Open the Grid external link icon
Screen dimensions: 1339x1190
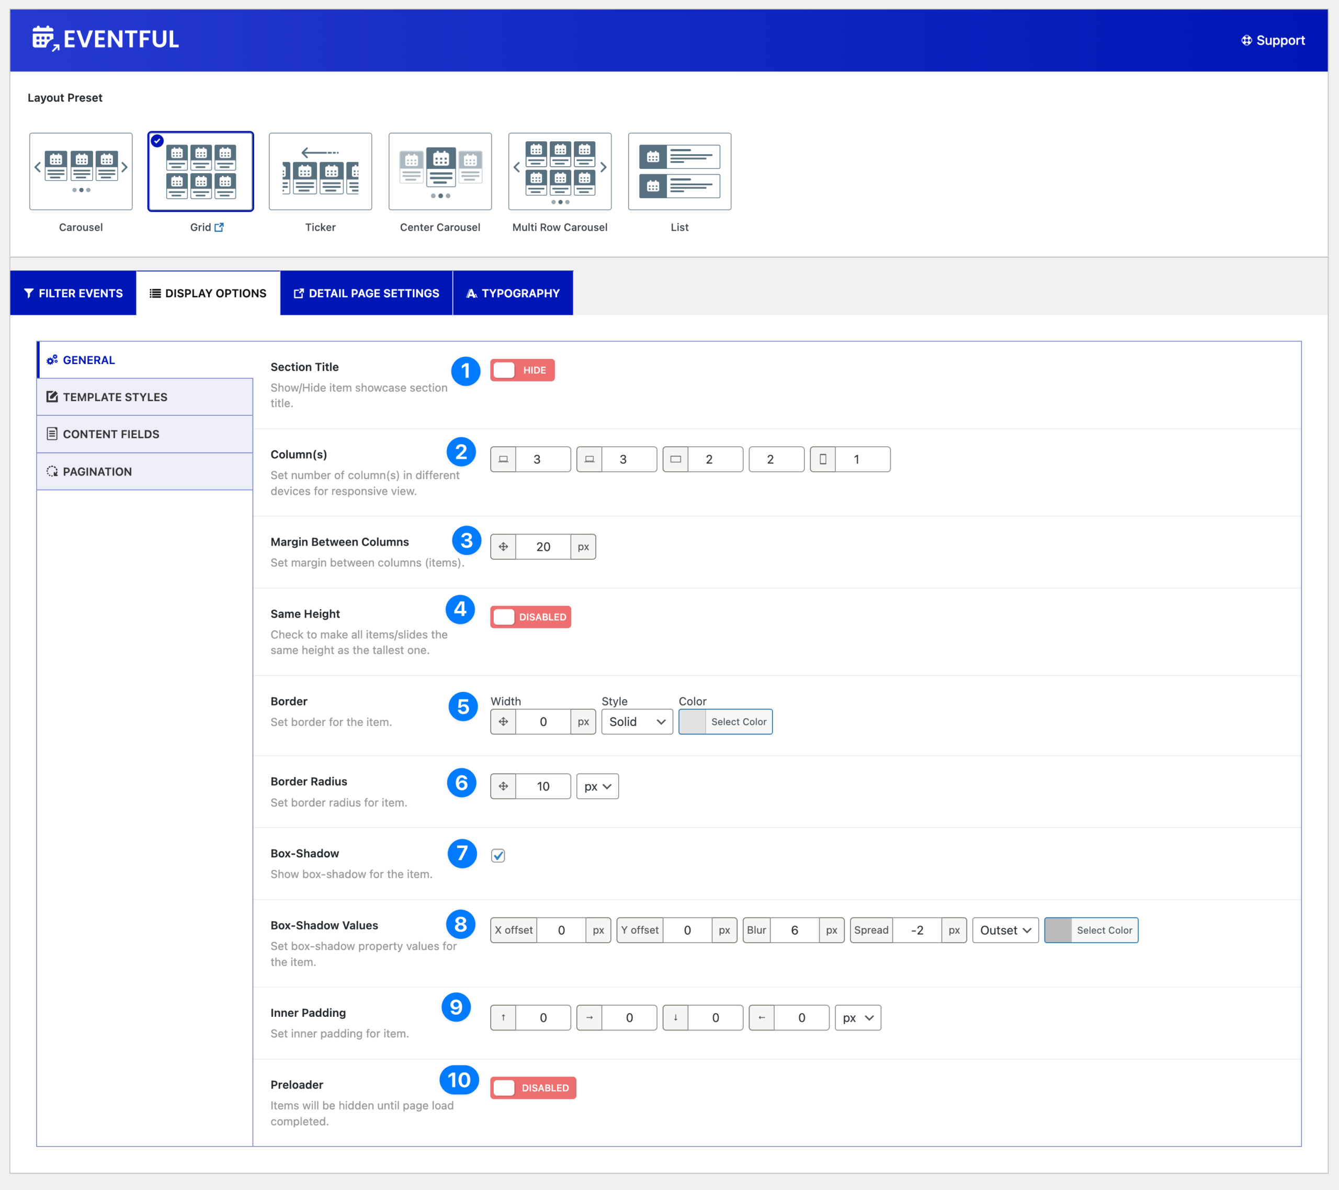(x=220, y=228)
